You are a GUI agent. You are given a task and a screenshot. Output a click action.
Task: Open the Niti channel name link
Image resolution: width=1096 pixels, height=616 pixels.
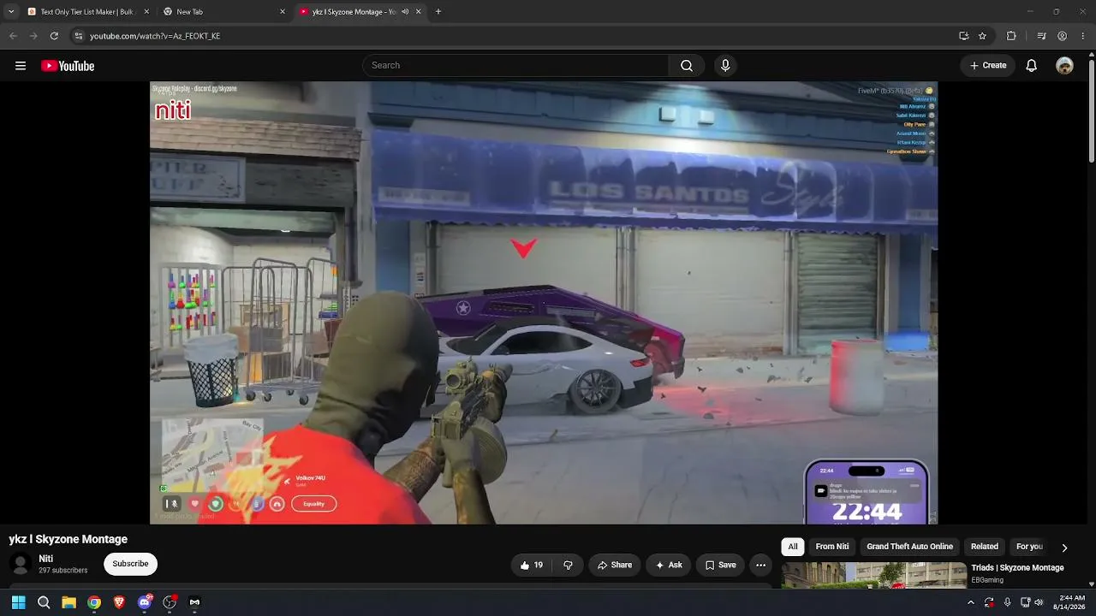(x=46, y=559)
